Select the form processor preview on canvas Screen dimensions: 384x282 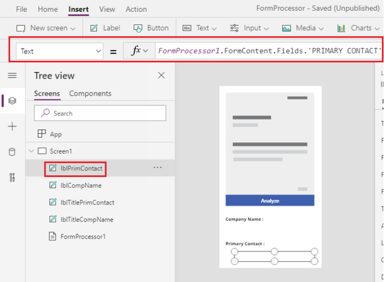270,144
